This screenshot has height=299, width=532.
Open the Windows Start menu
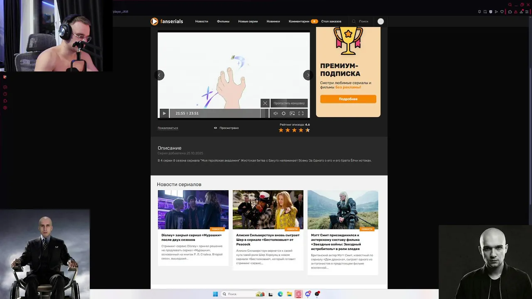pos(215,294)
